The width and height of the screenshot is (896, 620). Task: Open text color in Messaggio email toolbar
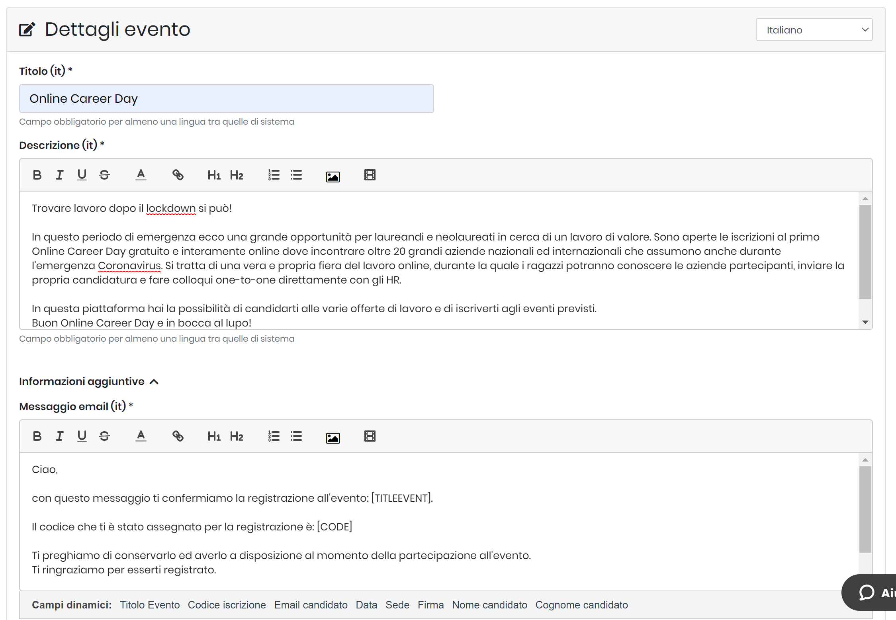pos(141,436)
